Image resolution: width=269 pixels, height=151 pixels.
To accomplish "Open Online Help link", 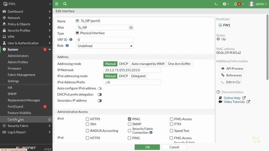I will point(232,98).
